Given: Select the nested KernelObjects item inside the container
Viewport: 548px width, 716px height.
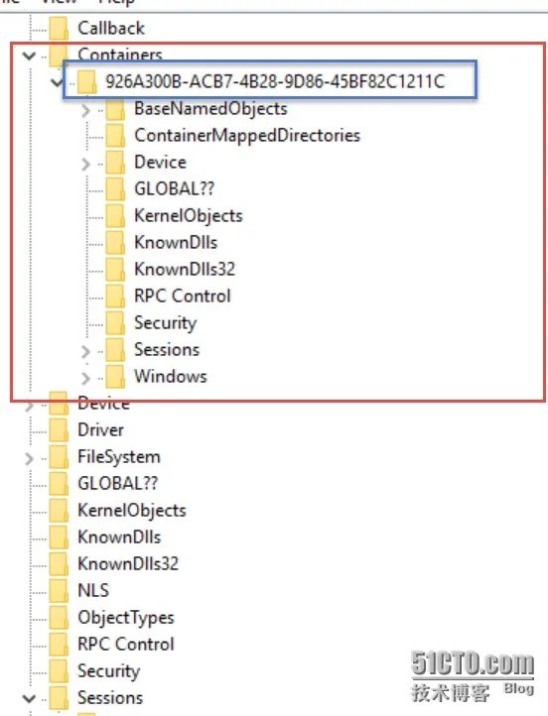Looking at the screenshot, I should pyautogui.click(x=189, y=215).
